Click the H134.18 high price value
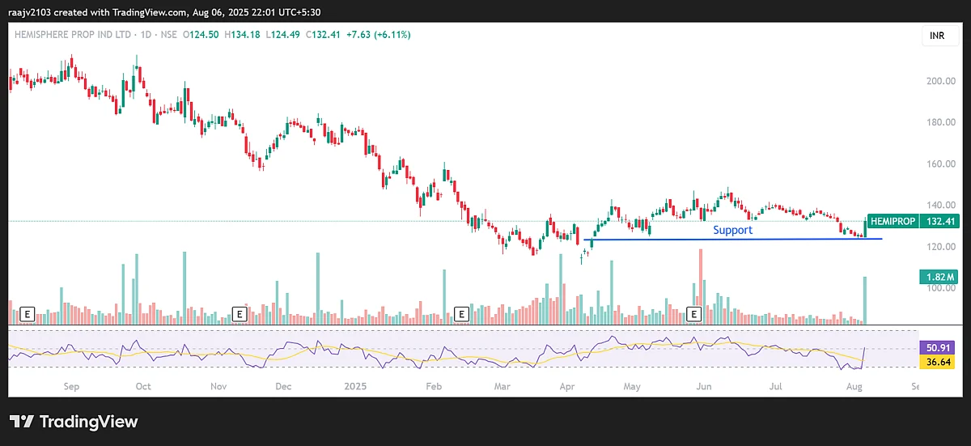Viewport: 971px width, 446px height. (x=243, y=35)
